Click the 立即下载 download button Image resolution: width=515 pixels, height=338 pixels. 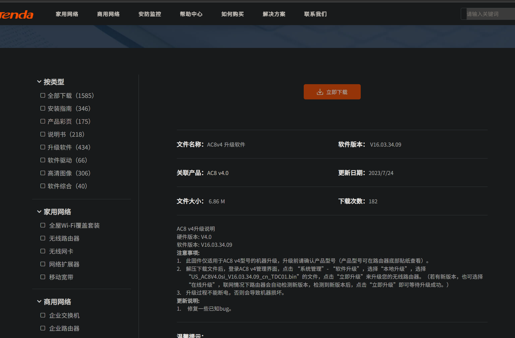[332, 92]
